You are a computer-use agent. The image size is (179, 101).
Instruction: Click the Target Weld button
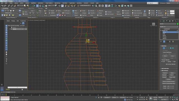click(172, 77)
